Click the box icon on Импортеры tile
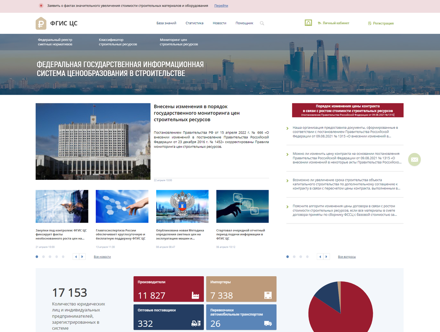Viewport: 440px width, 332px height. pyautogui.click(x=268, y=295)
